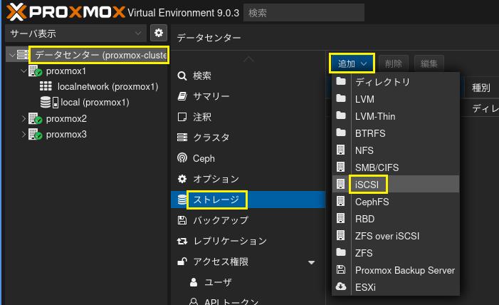Click the floppy icon for バックアップ
This screenshot has width=499, height=305.
click(182, 220)
